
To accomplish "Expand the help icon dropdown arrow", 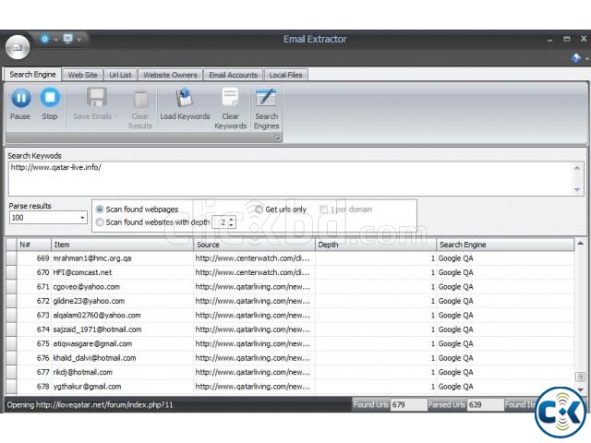I will 587,59.
